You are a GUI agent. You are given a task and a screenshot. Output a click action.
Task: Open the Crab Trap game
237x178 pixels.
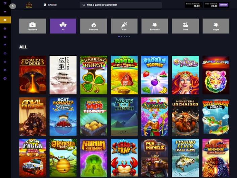pyautogui.click(x=124, y=158)
